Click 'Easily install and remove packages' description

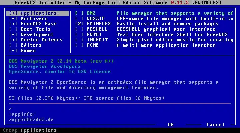(168, 24)
